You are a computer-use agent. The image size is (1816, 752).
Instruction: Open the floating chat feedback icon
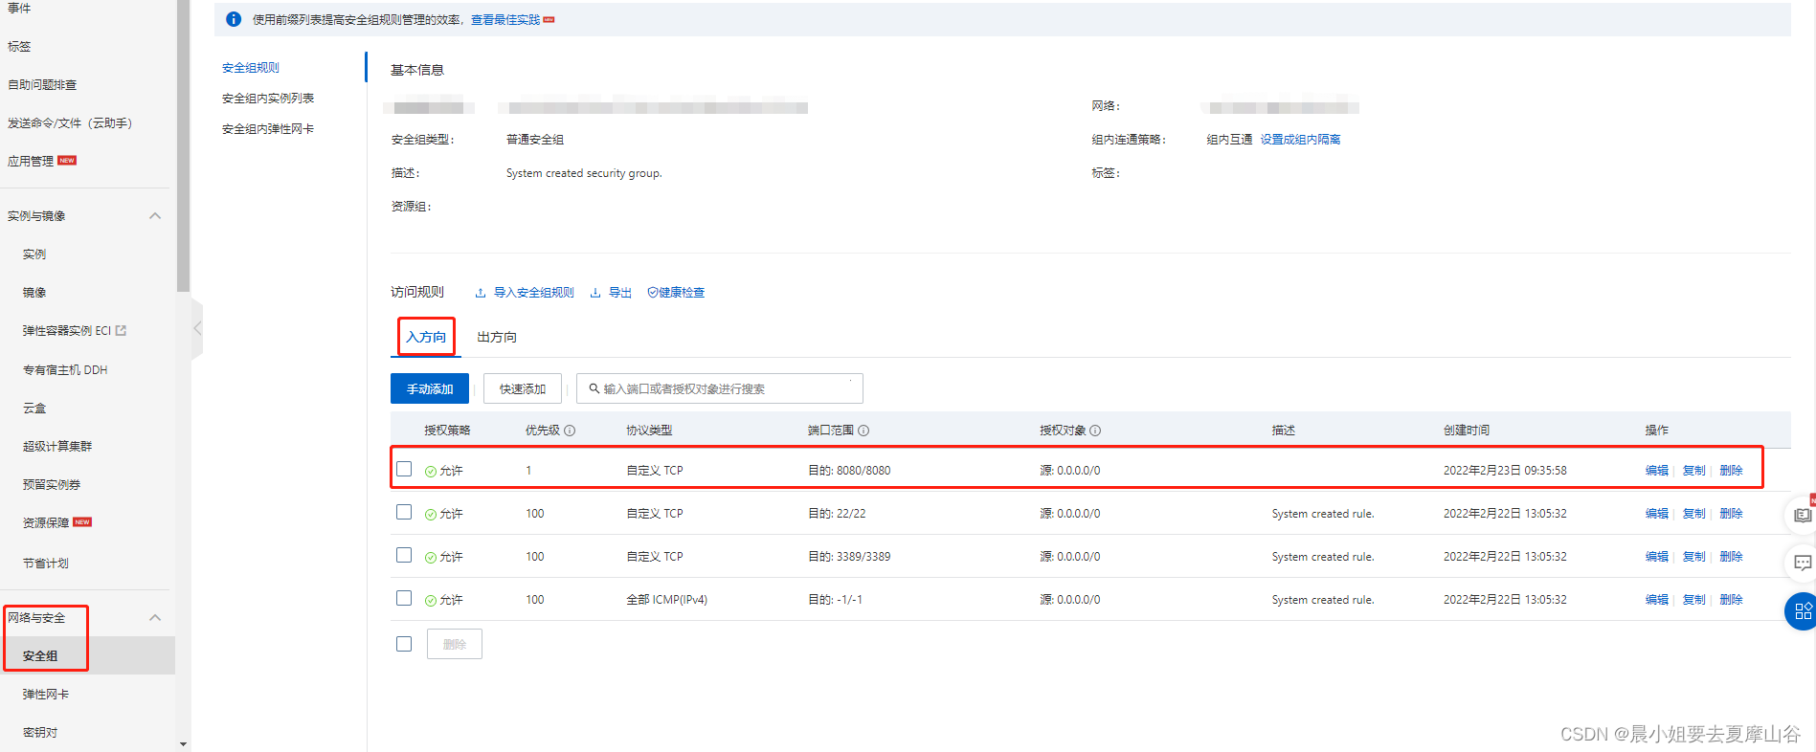[1803, 563]
